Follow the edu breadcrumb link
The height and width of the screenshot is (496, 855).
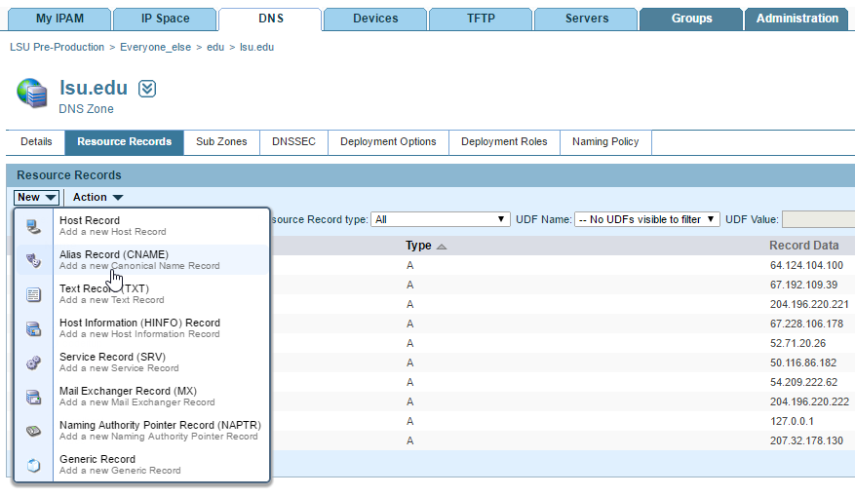215,48
